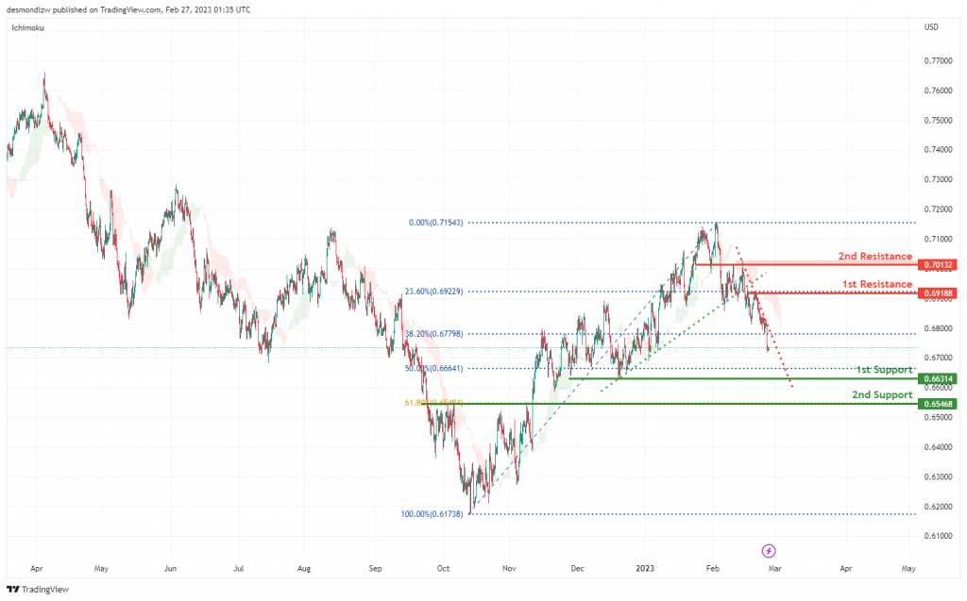967x601 pixels.
Task: Click the 0.64000 price axis value
Action: 938,447
